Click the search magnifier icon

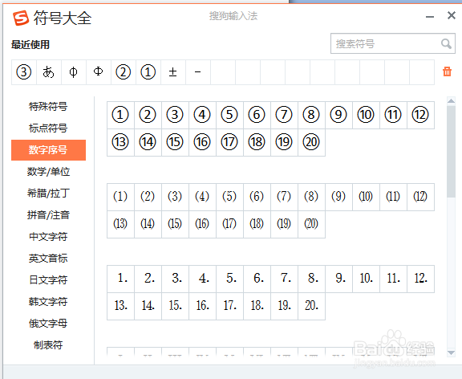coord(446,44)
